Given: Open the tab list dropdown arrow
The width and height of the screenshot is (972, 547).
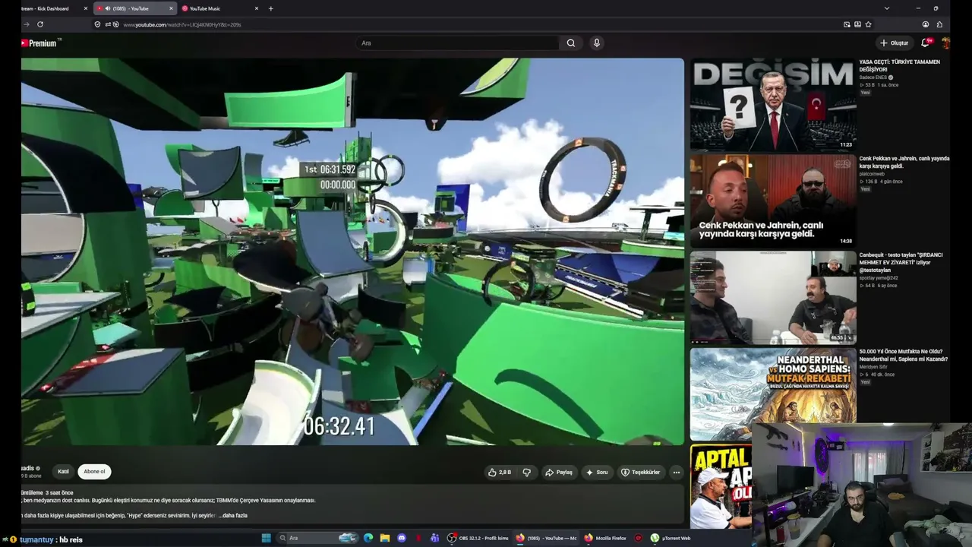Looking at the screenshot, I should tap(887, 8).
